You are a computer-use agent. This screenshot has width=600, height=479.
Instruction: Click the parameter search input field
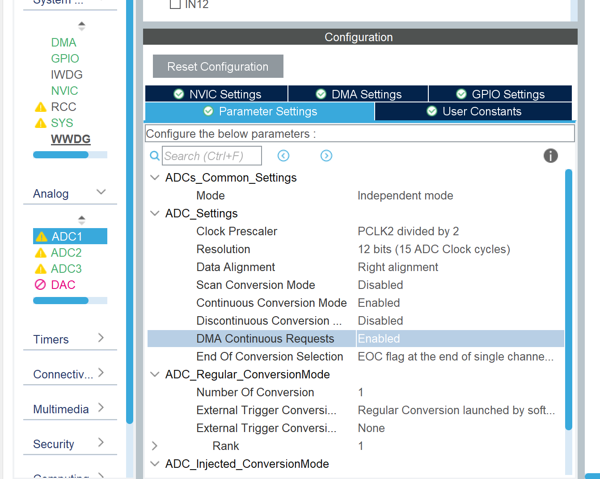click(x=211, y=156)
